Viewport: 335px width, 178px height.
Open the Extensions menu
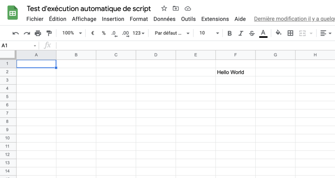coord(215,19)
